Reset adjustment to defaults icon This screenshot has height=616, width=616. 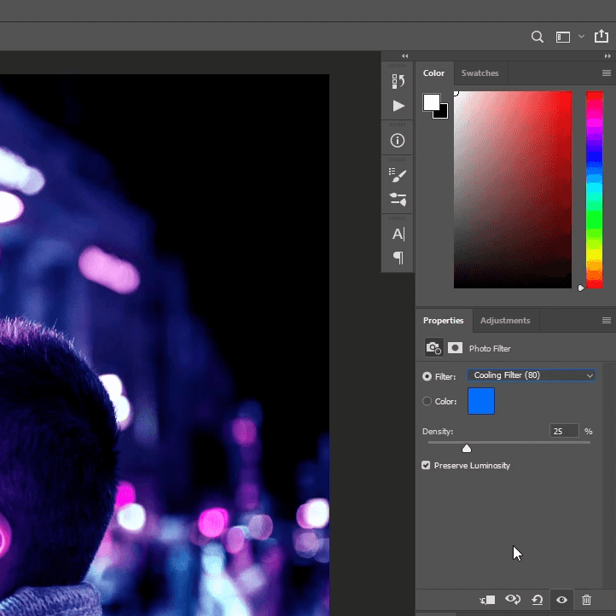[537, 600]
